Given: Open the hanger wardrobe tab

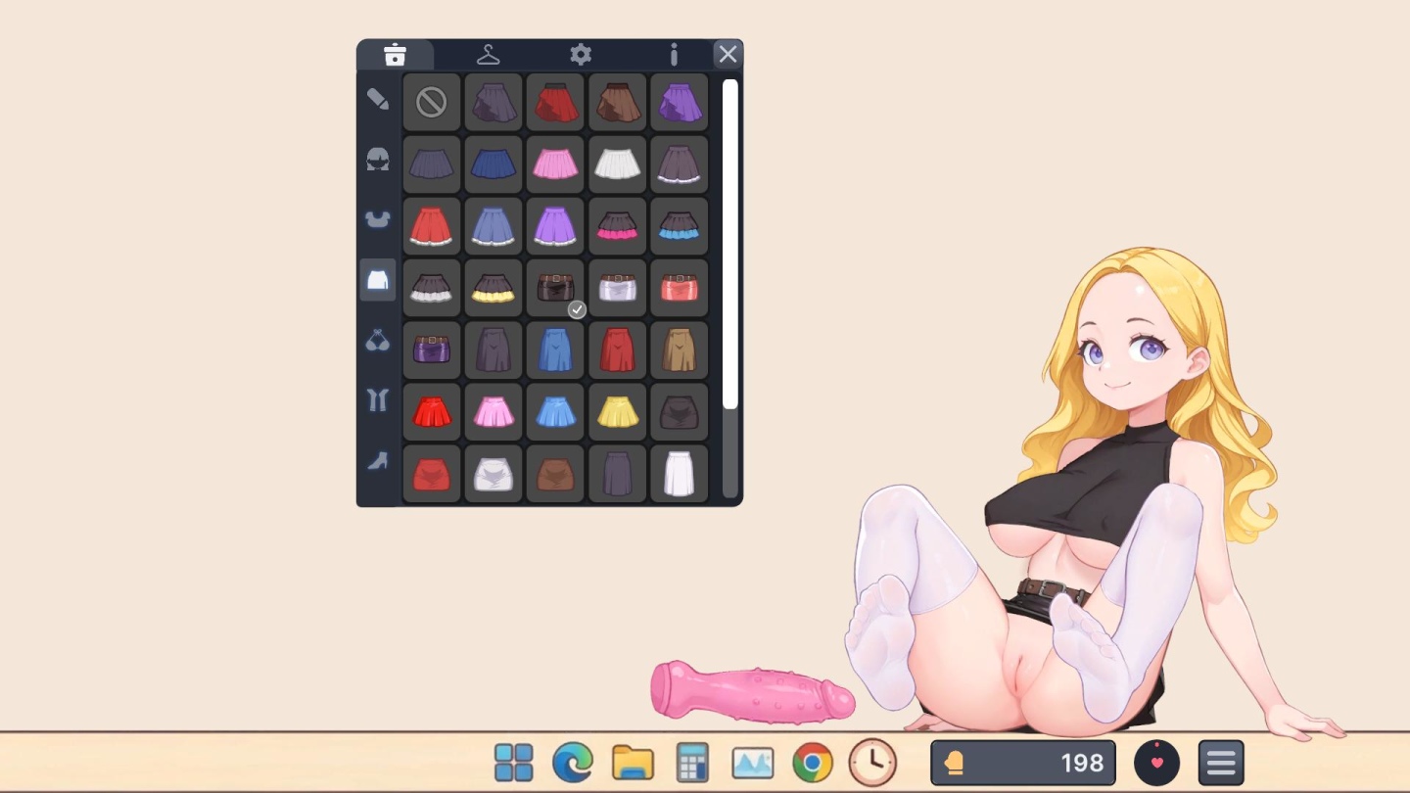Looking at the screenshot, I should (x=488, y=55).
